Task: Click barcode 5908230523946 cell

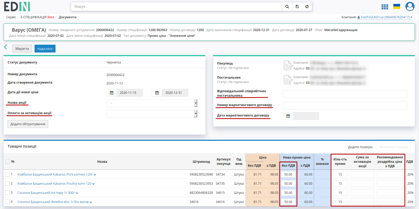Action: pos(201,174)
